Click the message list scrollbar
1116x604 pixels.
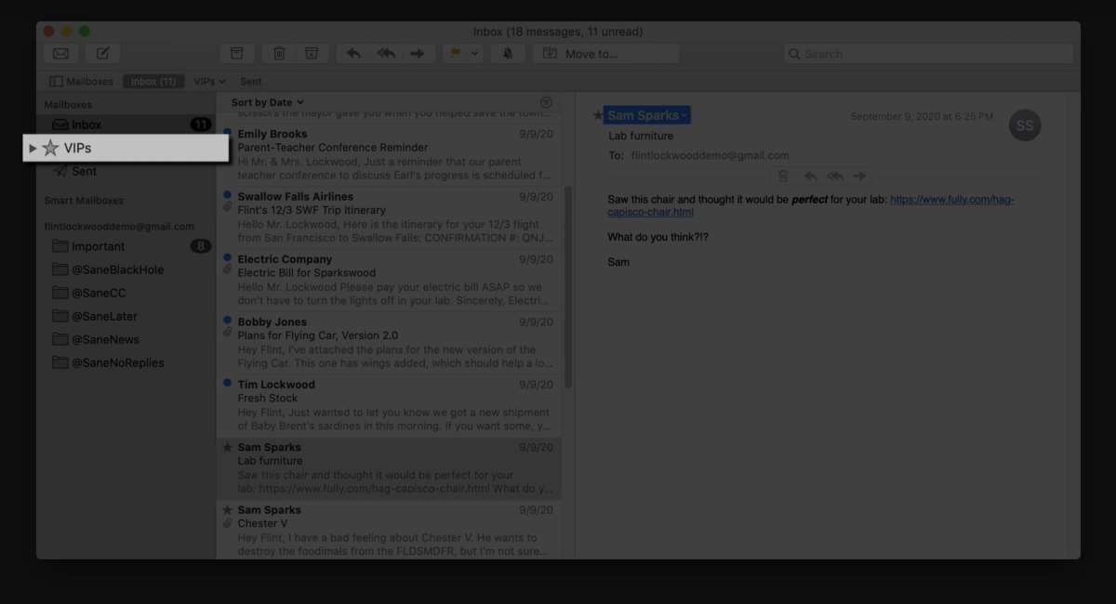(x=568, y=286)
